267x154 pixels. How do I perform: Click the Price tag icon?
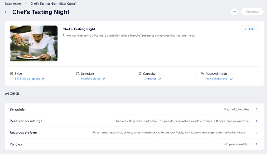coord(11,73)
